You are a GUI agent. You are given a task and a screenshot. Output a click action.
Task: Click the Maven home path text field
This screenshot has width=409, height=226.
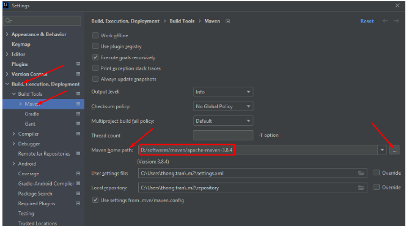point(258,150)
